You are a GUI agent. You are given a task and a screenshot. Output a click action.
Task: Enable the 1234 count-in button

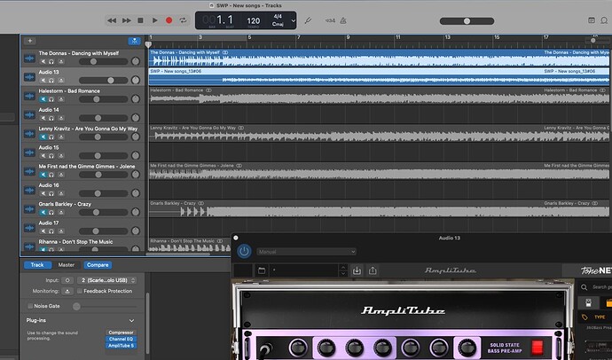(x=330, y=20)
